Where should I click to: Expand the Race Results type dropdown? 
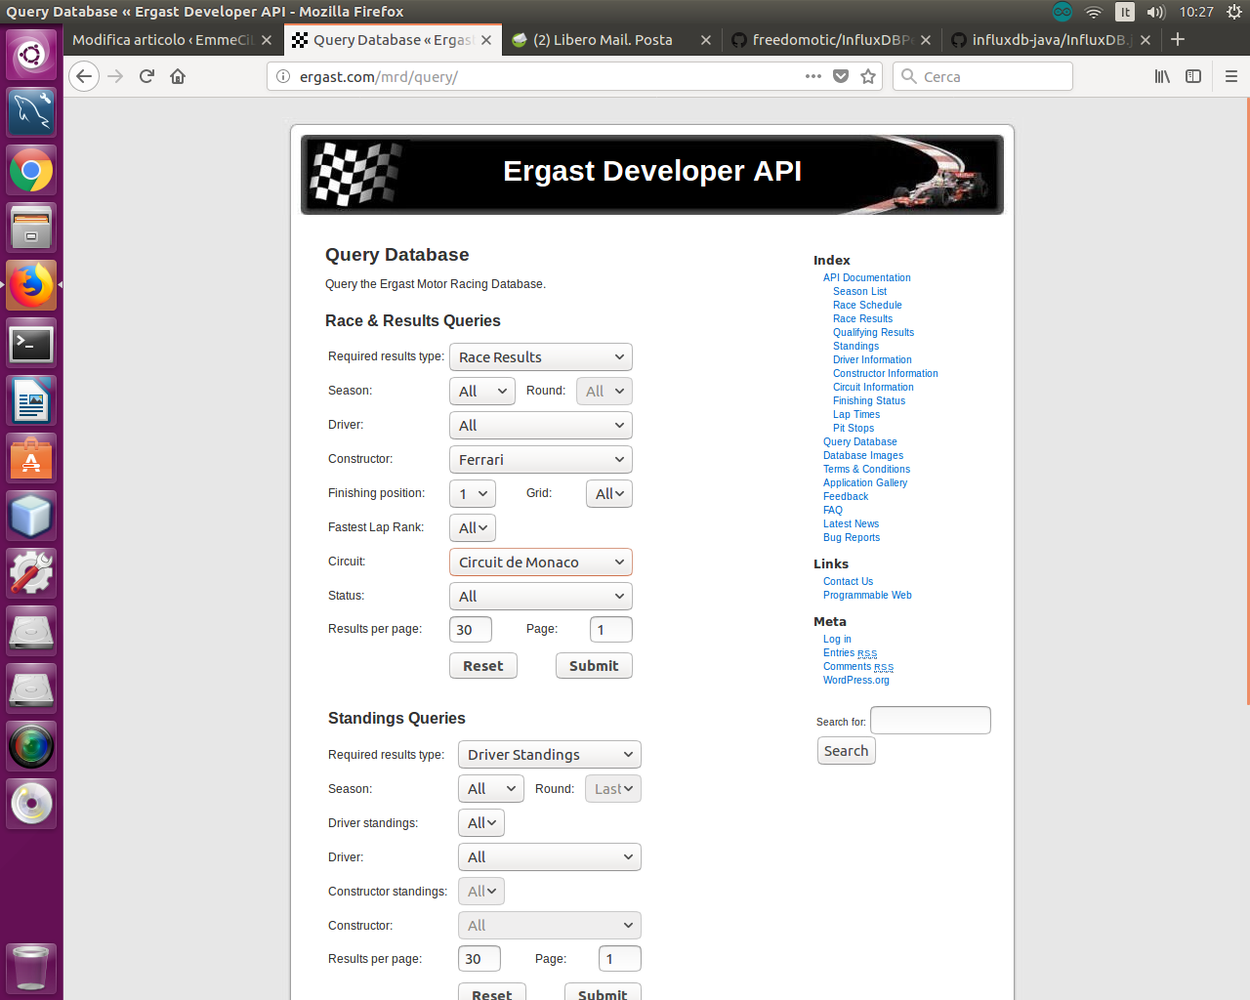coord(541,357)
